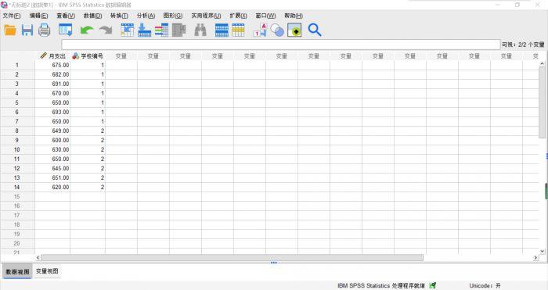
Task: Go to case toolbar icon
Action: 127,30
